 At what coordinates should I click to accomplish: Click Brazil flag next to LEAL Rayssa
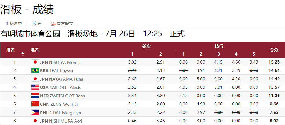point(35,70)
